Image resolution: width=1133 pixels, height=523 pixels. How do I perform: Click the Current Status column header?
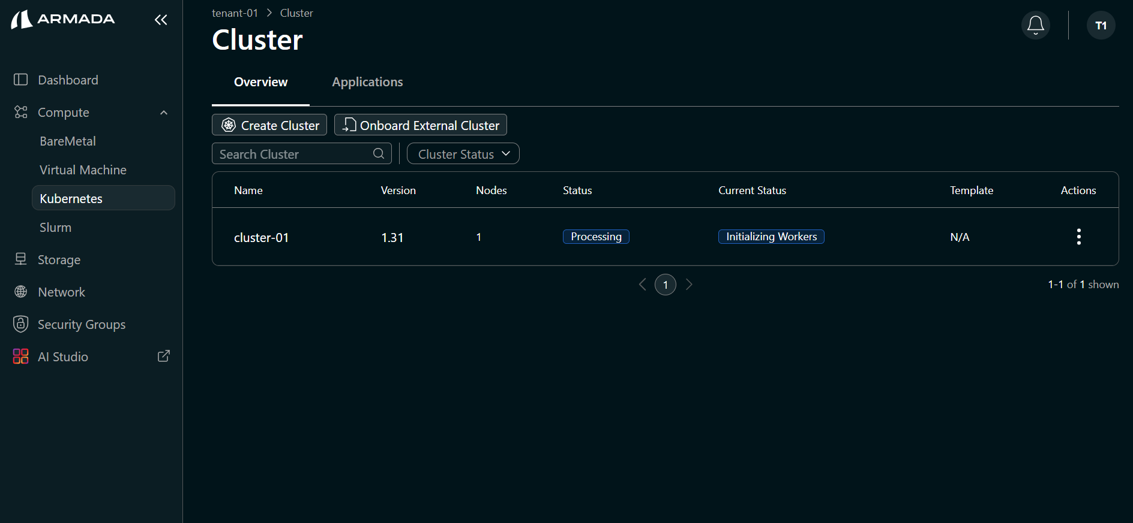click(753, 190)
